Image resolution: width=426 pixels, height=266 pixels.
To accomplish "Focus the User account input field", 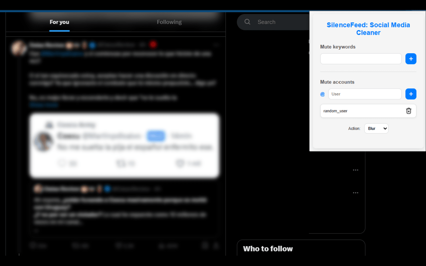I will (365, 94).
